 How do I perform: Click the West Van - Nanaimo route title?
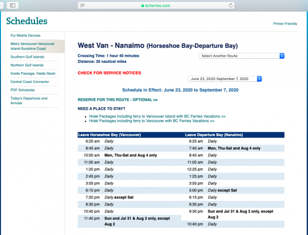coord(158,45)
